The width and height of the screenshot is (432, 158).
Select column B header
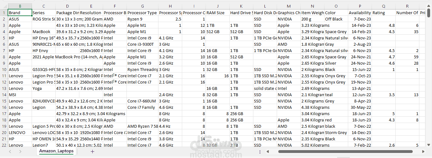[x=20, y=6]
